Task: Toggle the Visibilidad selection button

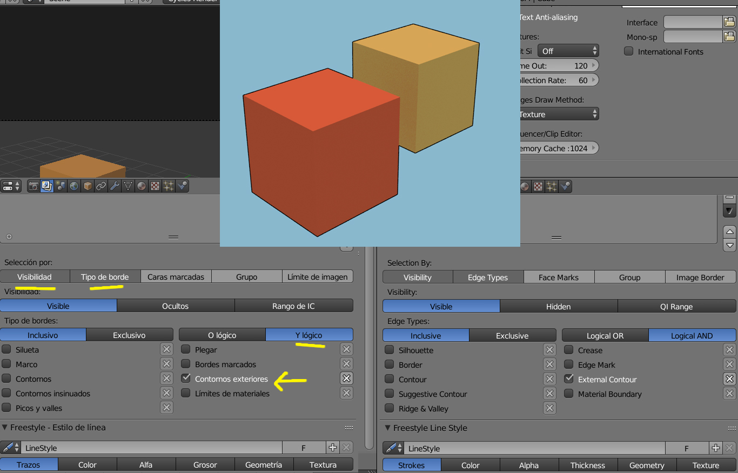Action: click(x=35, y=276)
